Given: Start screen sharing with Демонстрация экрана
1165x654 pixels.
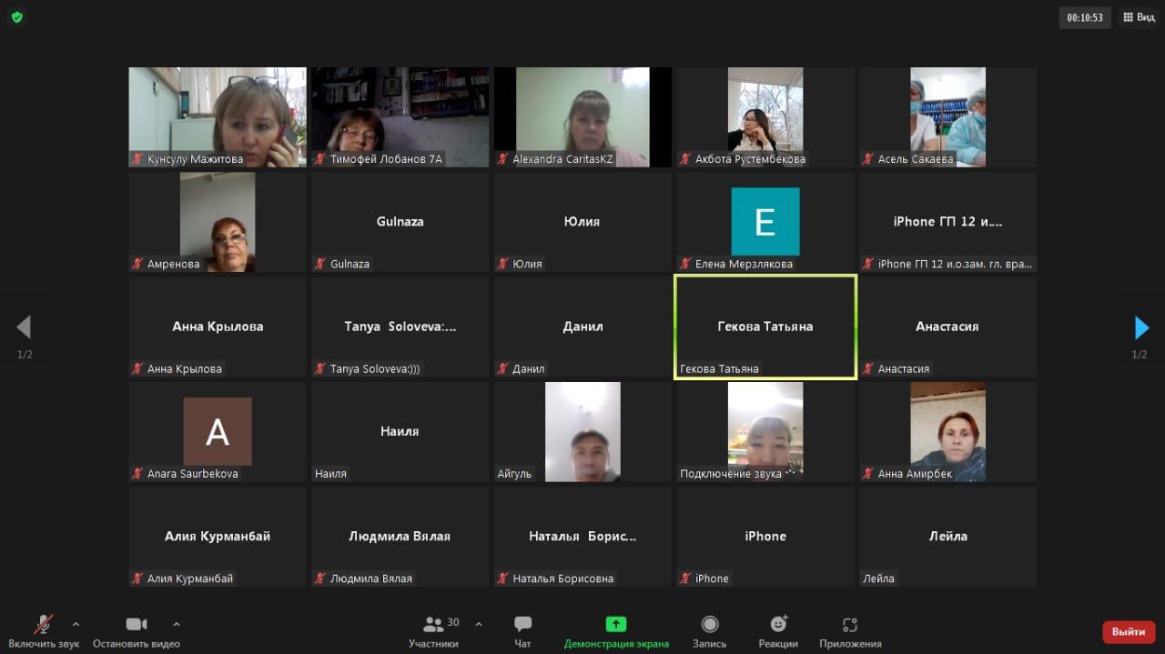Looking at the screenshot, I should [616, 631].
